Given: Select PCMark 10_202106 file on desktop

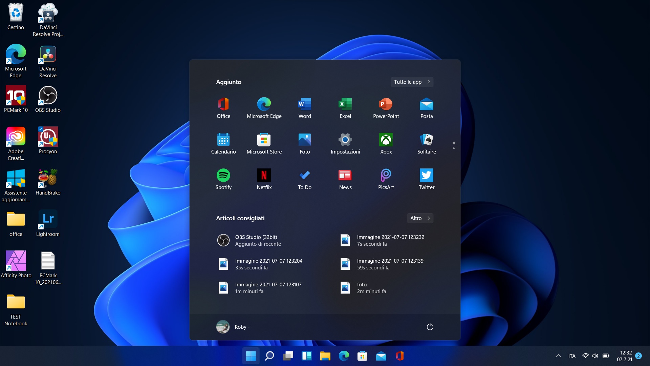Looking at the screenshot, I should pos(48,268).
